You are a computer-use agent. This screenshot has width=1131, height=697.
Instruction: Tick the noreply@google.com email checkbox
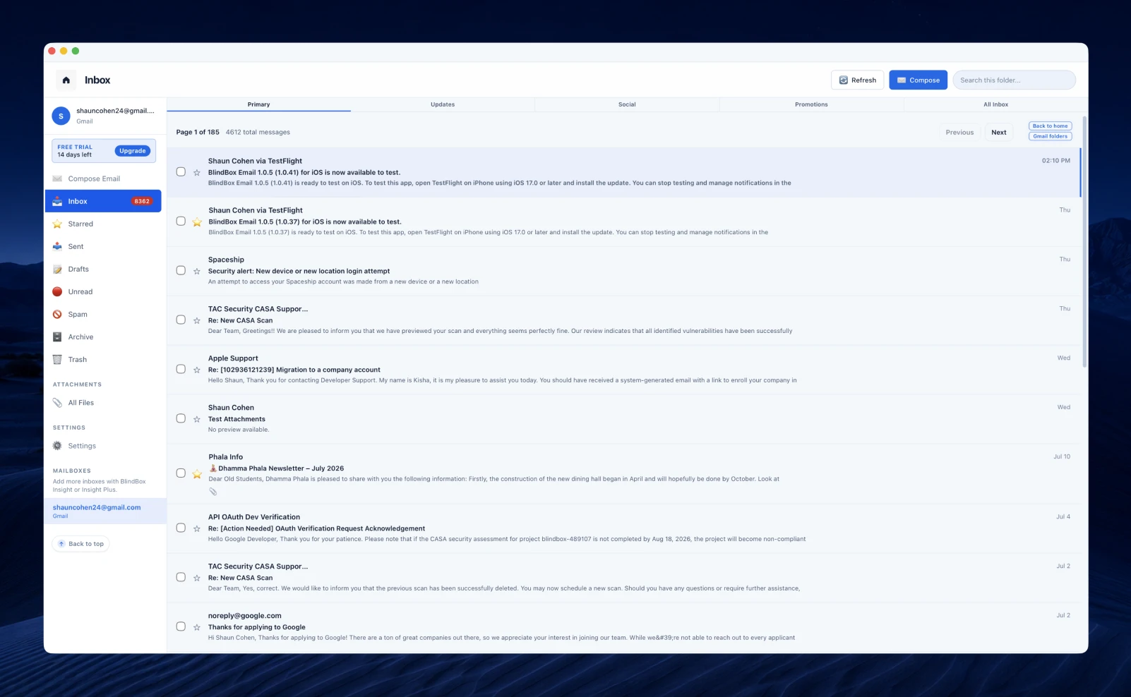[x=181, y=627]
